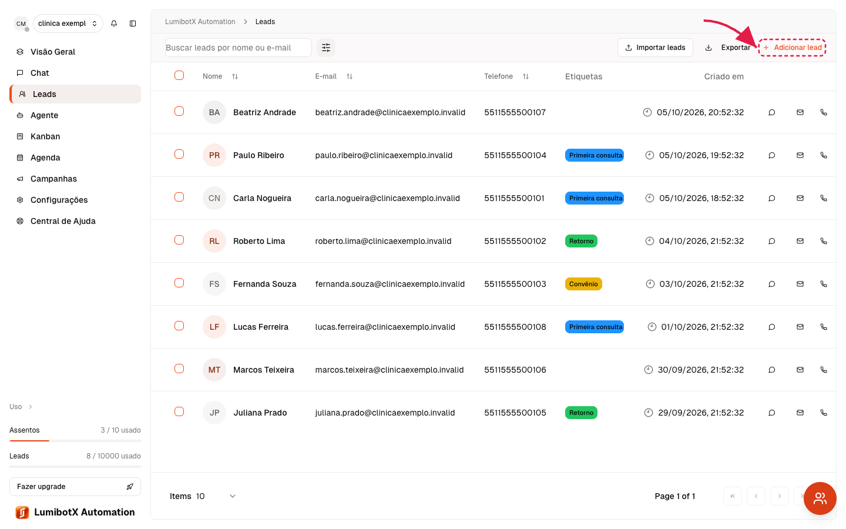
Task: Open the Items per page dropdown
Action: (203, 496)
